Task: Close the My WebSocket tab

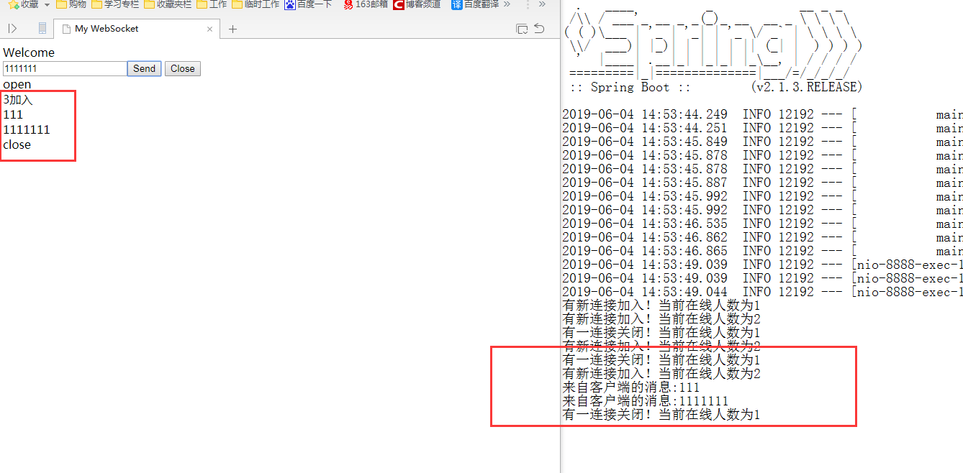Action: click(210, 29)
